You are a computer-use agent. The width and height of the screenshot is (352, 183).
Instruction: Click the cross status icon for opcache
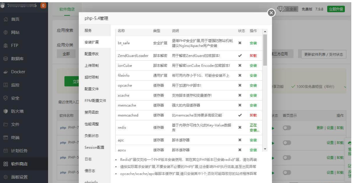(240, 85)
